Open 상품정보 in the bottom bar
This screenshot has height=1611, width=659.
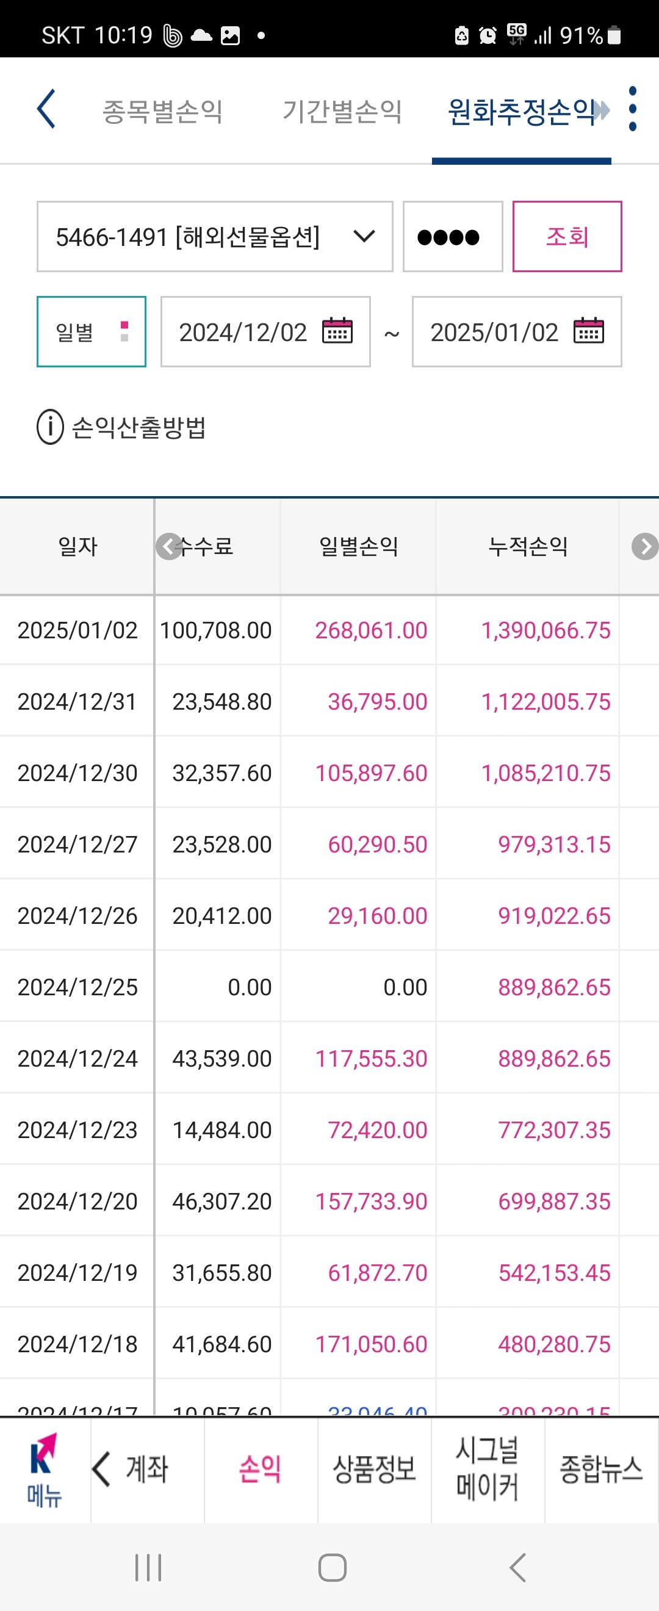coord(374,1469)
